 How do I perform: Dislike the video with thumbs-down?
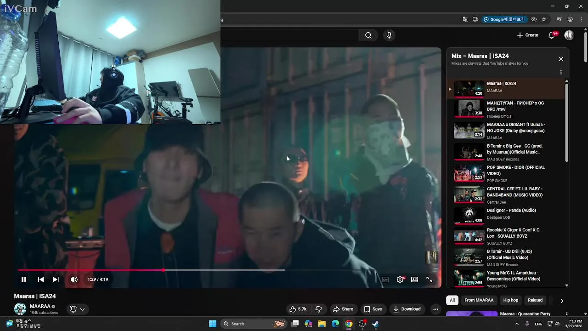pyautogui.click(x=318, y=309)
